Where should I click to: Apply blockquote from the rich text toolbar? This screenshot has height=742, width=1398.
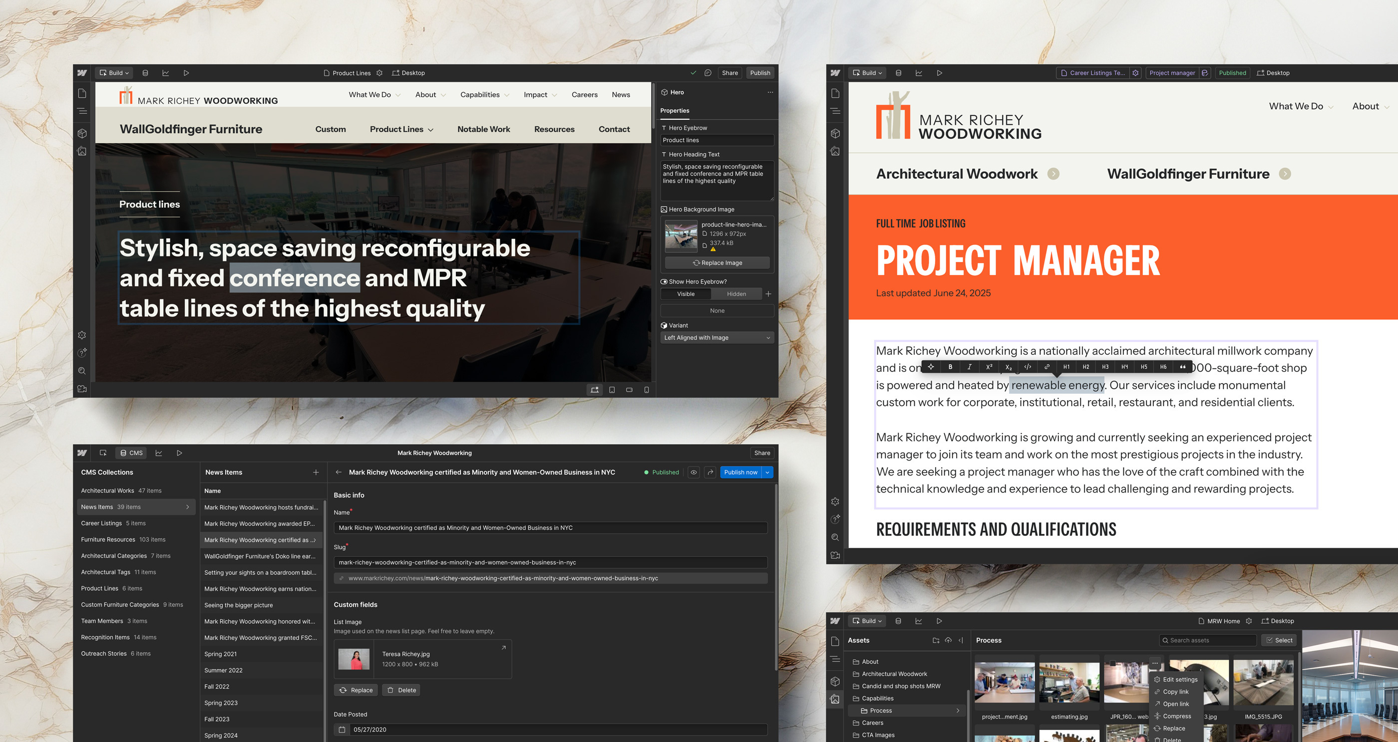[x=1182, y=367]
